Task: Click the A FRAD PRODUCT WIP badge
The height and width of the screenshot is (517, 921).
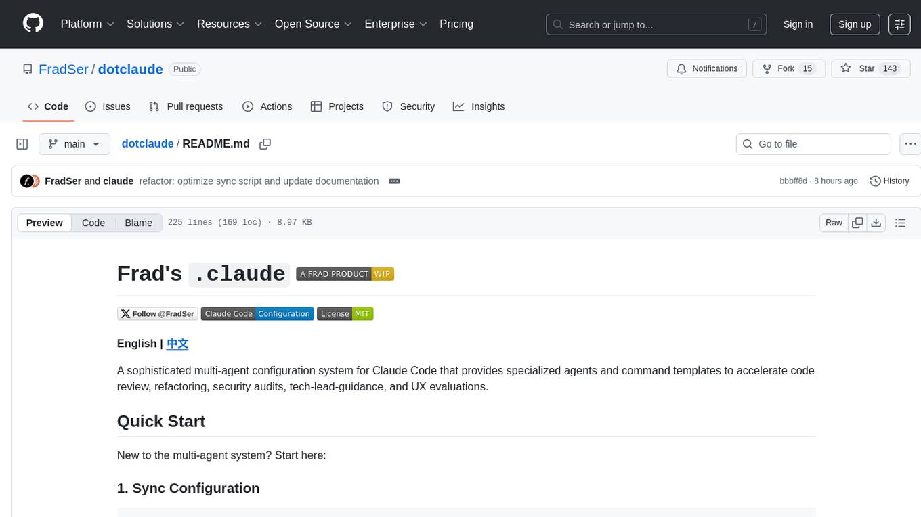Action: pos(345,274)
